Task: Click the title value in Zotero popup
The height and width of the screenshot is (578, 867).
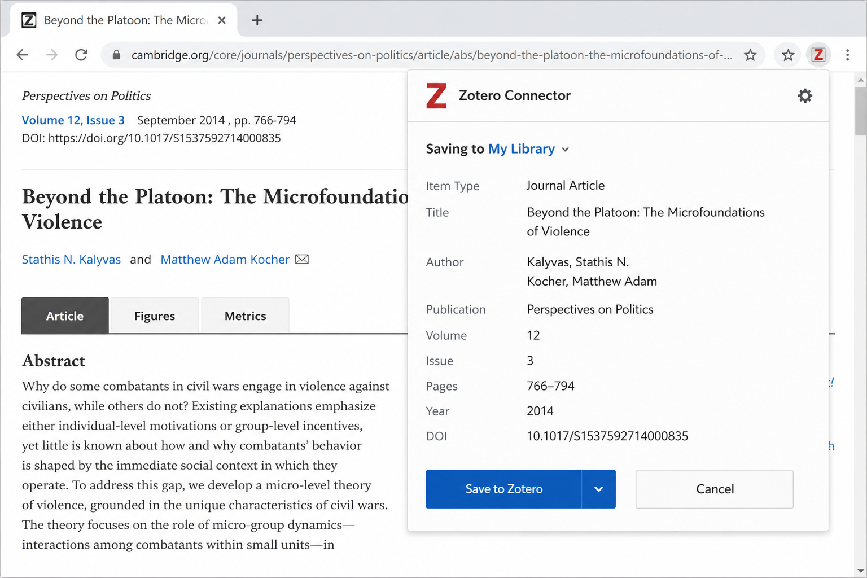Action: [x=646, y=222]
